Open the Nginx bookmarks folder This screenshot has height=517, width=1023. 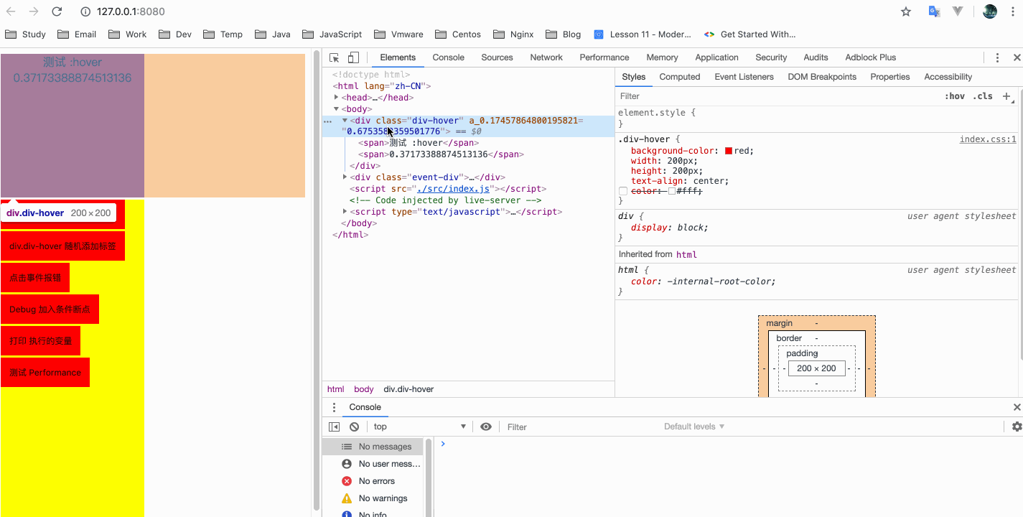pyautogui.click(x=513, y=34)
